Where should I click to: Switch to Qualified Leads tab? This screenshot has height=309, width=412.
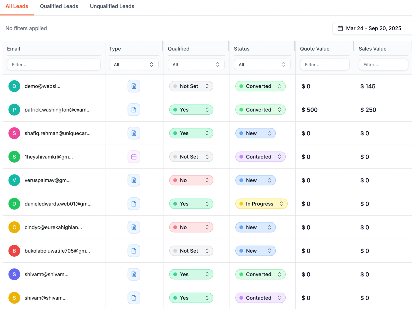click(x=59, y=6)
